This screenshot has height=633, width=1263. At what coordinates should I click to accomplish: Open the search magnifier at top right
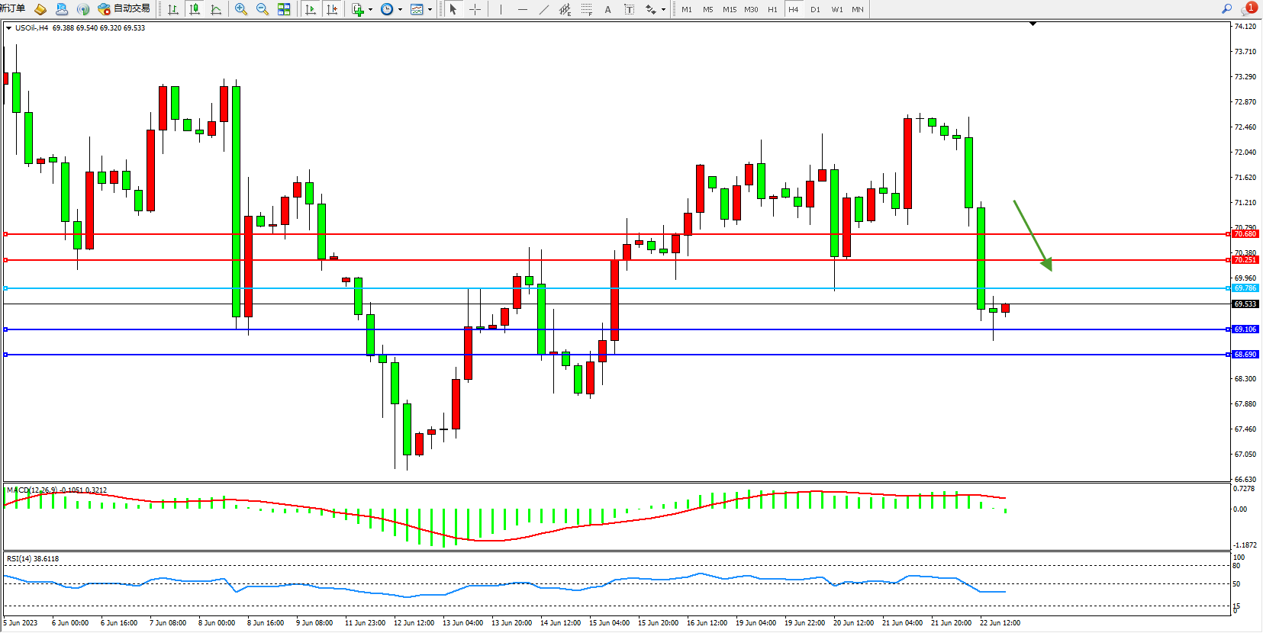point(1226,9)
